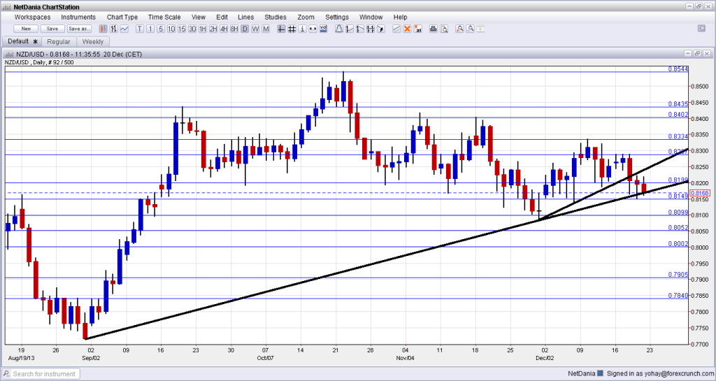Restore the NZD/USD chart inner window
The height and width of the screenshot is (381, 716).
[697, 54]
